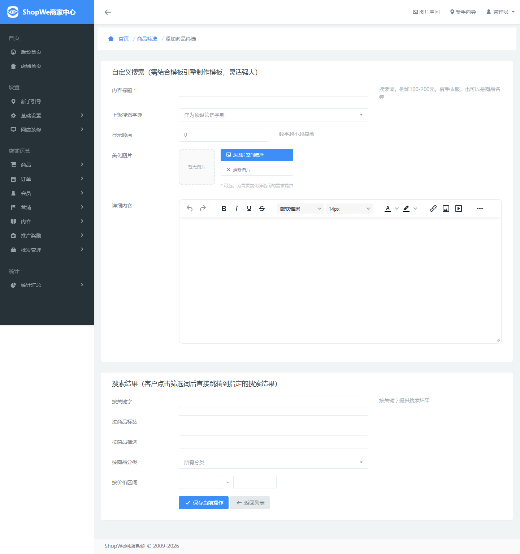Click the back arrow in top header

point(108,12)
